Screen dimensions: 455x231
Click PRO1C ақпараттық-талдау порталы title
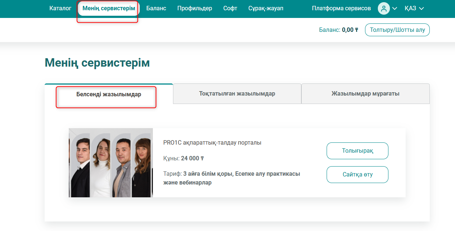tap(212, 143)
